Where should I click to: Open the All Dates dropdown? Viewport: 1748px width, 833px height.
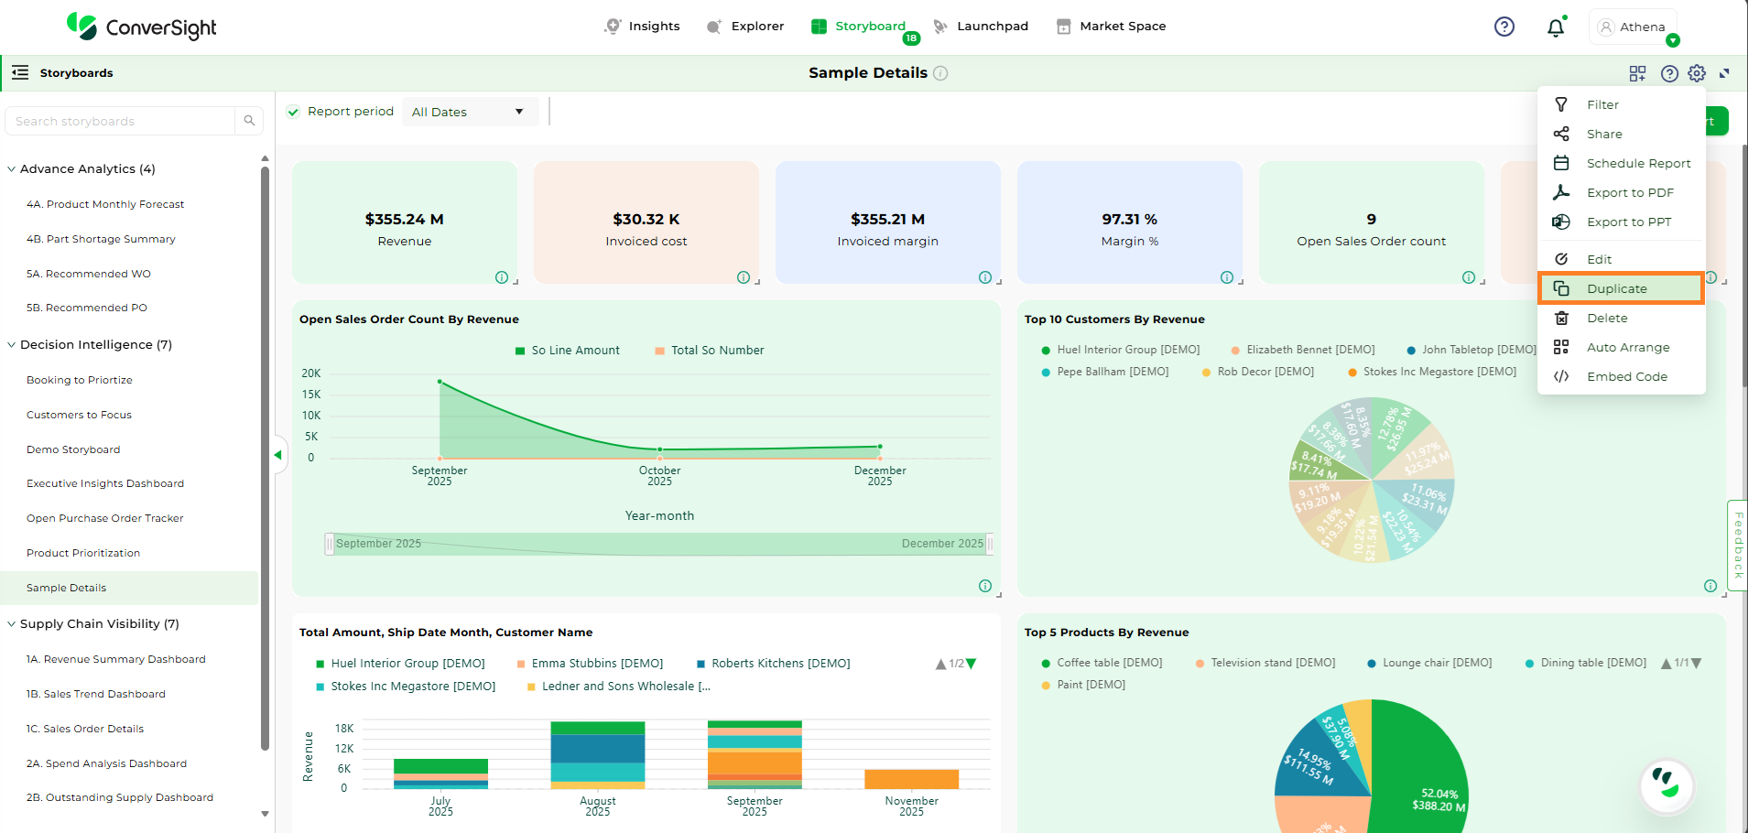469,112
